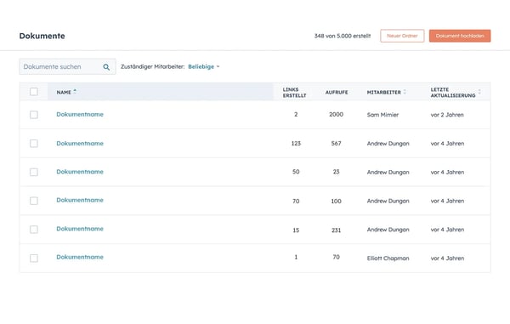Viewport: 510px width, 324px height.
Task: Check the row with 231 Aufrufe
Action: click(34, 230)
